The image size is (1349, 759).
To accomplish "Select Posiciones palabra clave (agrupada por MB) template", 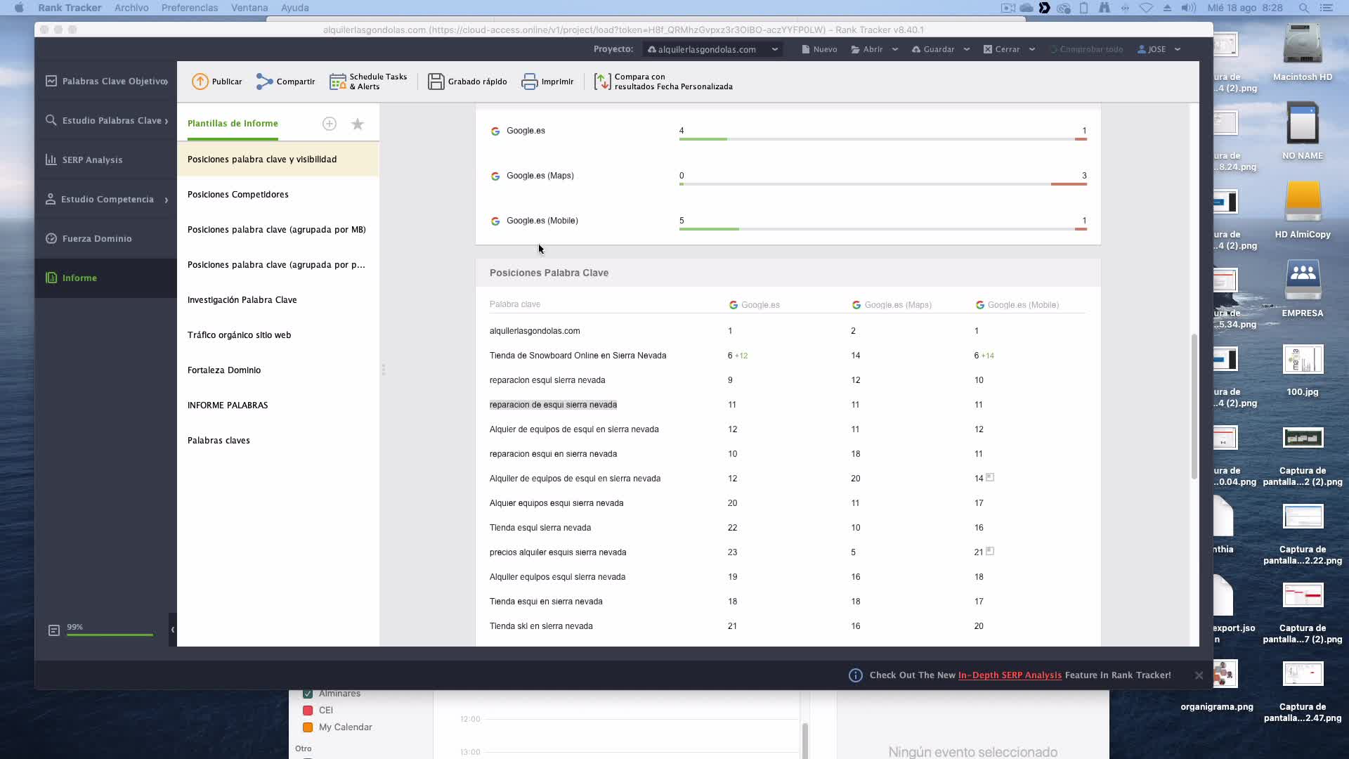I will pos(278,230).
